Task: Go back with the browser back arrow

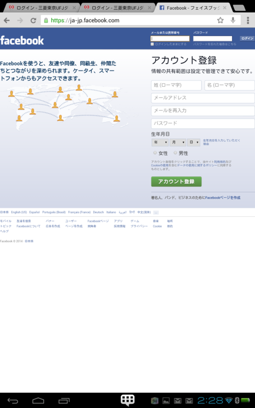Action: pos(7,20)
